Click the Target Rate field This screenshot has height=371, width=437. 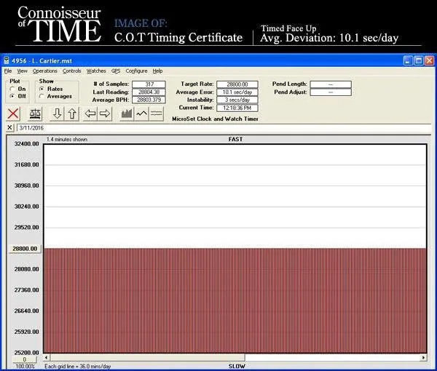coord(237,84)
